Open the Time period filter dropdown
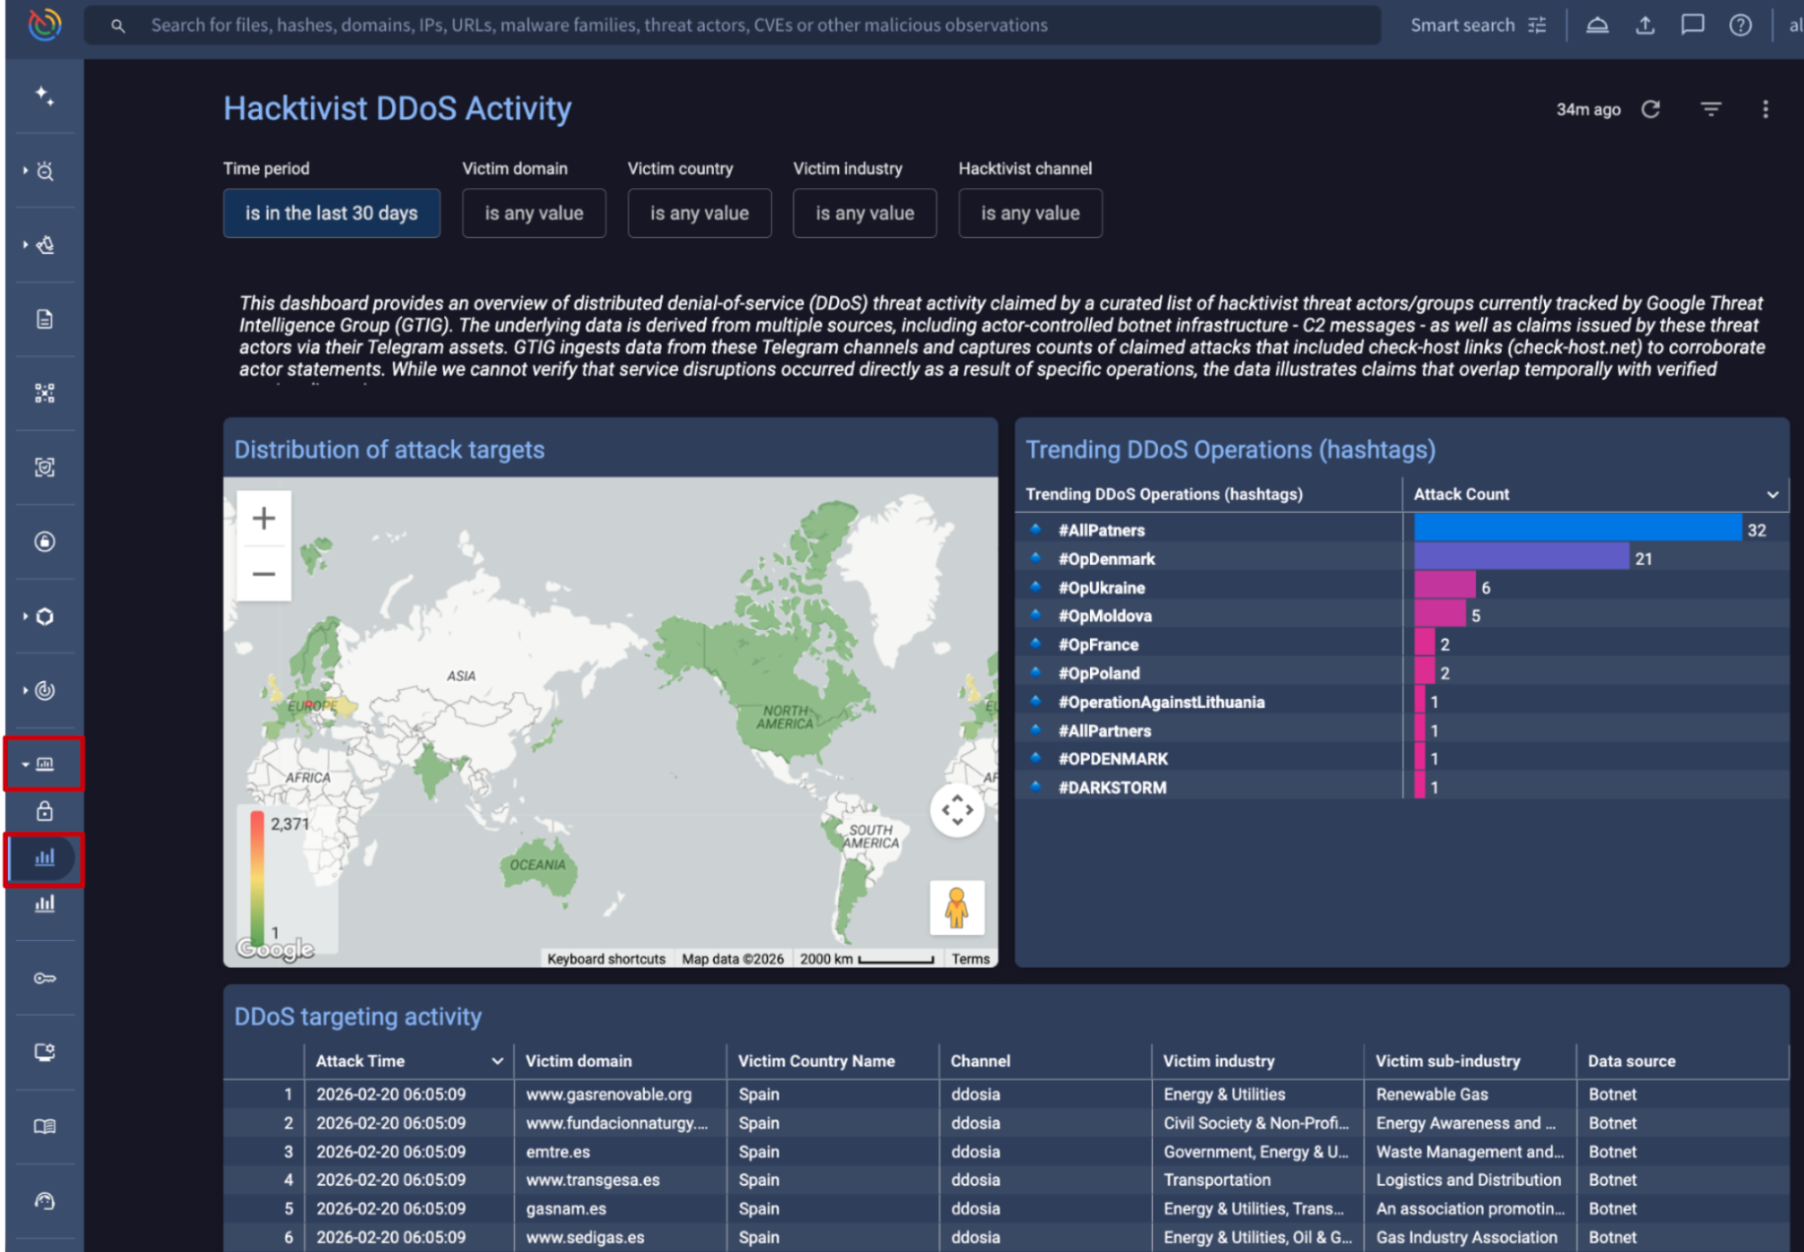 332,214
